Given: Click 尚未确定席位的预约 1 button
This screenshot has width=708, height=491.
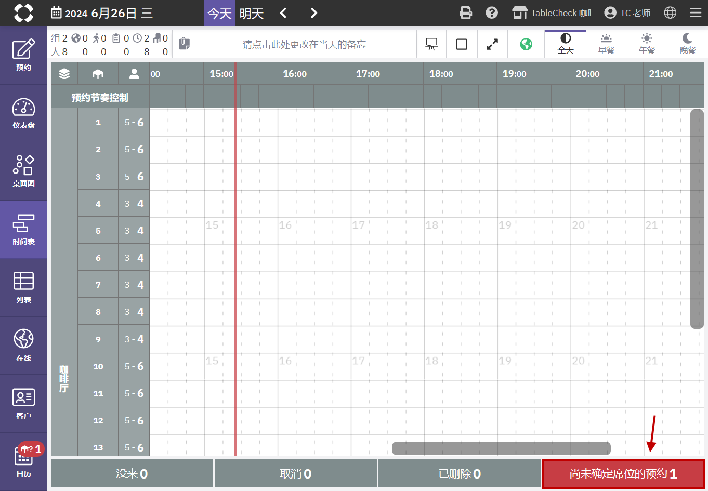Looking at the screenshot, I should tap(623, 474).
